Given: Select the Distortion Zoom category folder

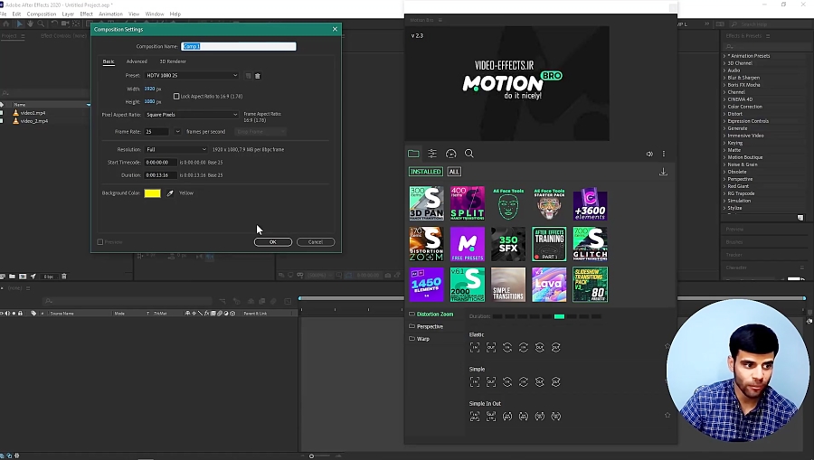Looking at the screenshot, I should pos(435,314).
